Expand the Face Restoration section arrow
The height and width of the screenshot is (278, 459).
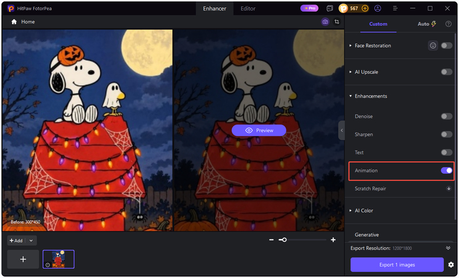pos(350,46)
